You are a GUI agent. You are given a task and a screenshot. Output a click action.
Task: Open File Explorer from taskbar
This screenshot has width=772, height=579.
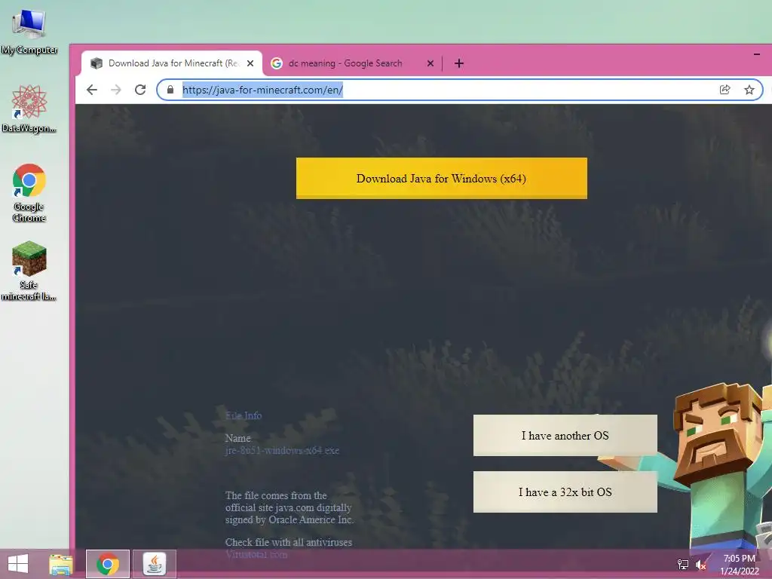click(61, 564)
